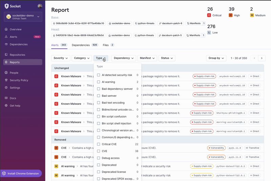271x181 pixels.
Task: Click the gray Low severity badge icon
Action: point(209,32)
